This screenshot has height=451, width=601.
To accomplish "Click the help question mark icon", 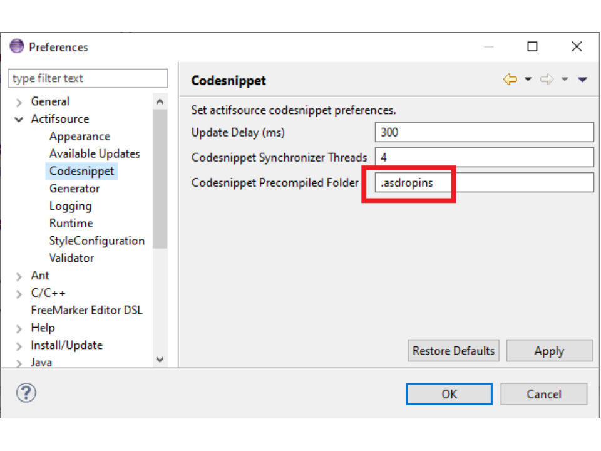I will pos(26,393).
